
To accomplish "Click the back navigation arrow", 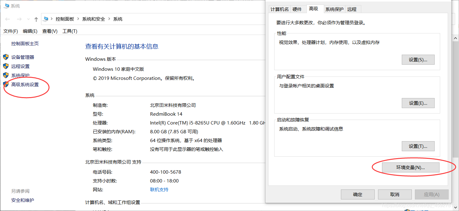I will [x=7, y=19].
